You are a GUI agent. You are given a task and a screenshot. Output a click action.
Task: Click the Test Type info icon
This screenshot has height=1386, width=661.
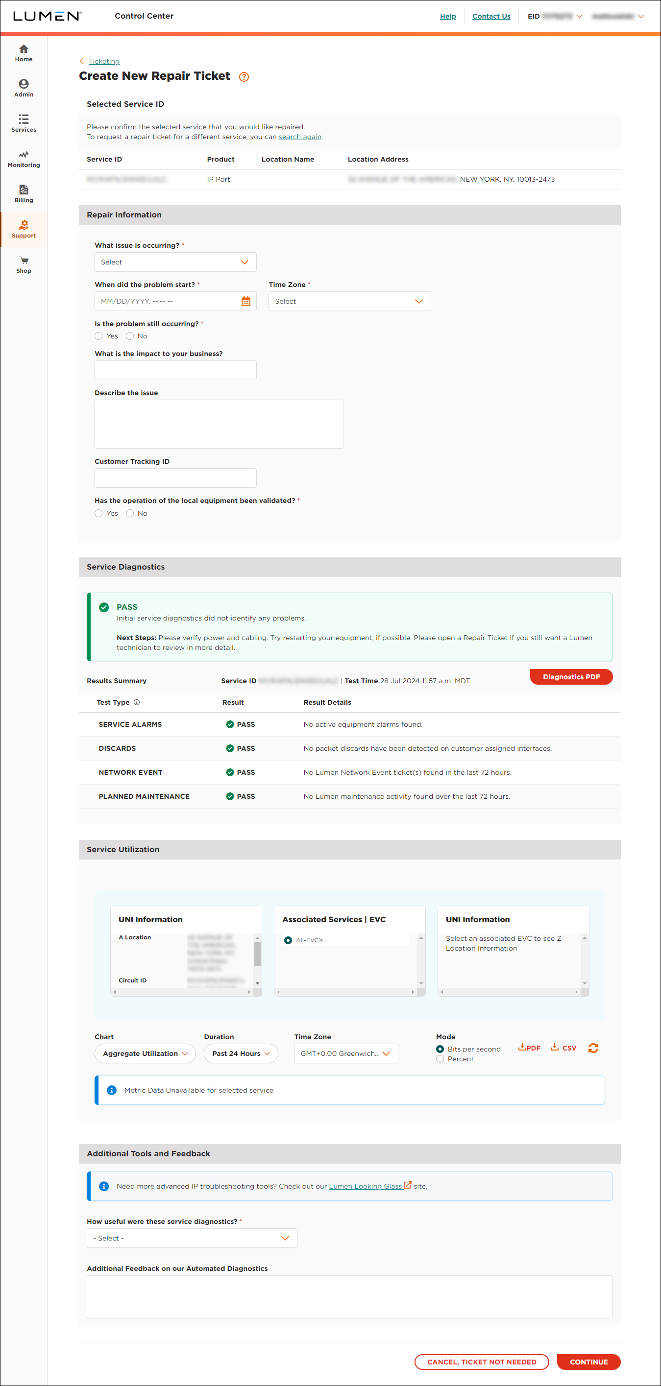coord(137,702)
